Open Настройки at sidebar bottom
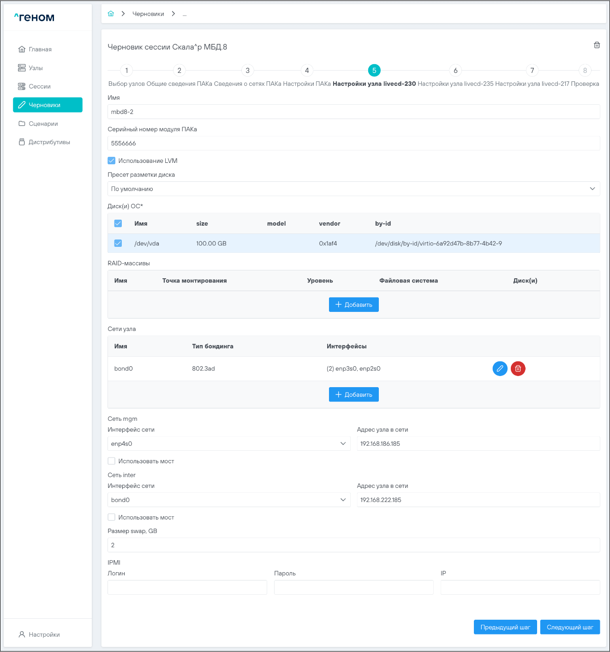 (x=44, y=634)
